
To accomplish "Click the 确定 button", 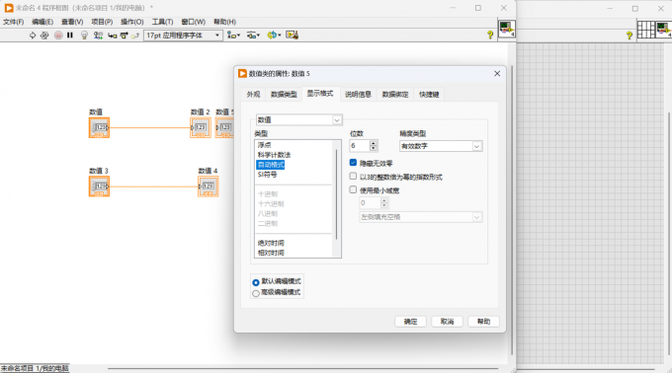I will point(410,322).
